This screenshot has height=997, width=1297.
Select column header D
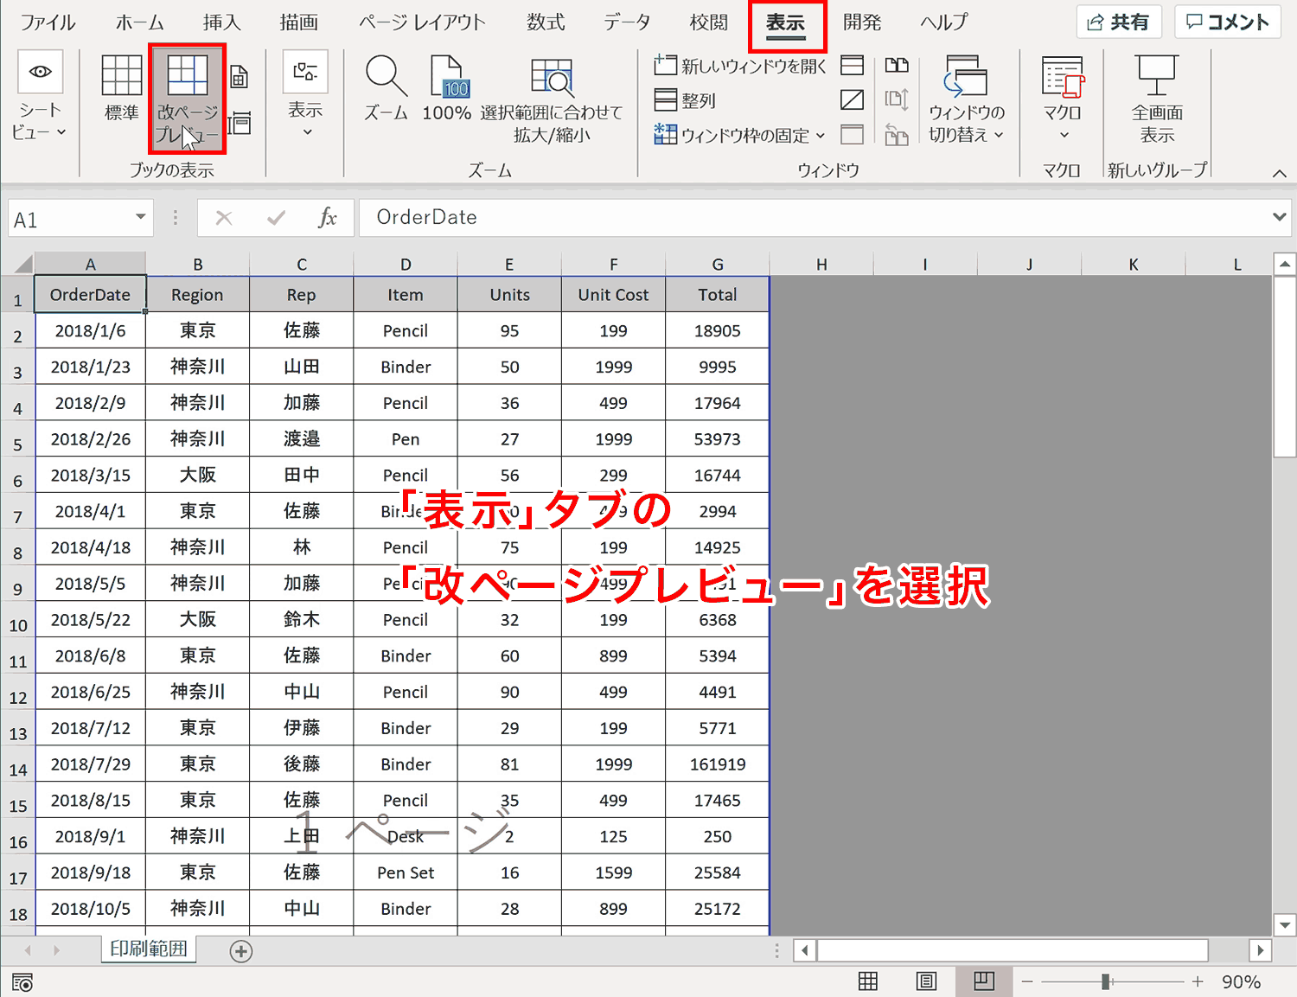406,265
